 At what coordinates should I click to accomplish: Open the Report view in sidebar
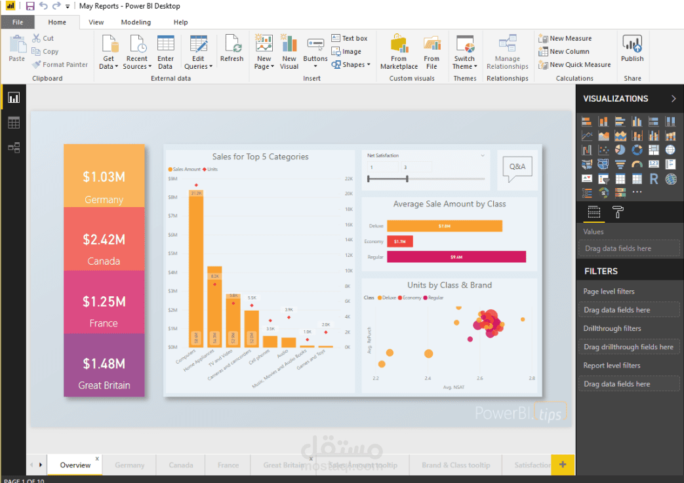pos(14,98)
